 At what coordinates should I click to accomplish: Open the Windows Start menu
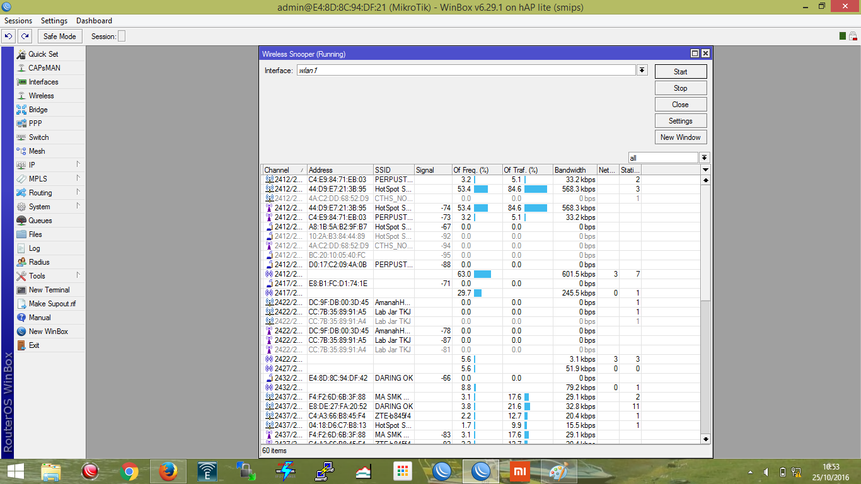(x=14, y=471)
